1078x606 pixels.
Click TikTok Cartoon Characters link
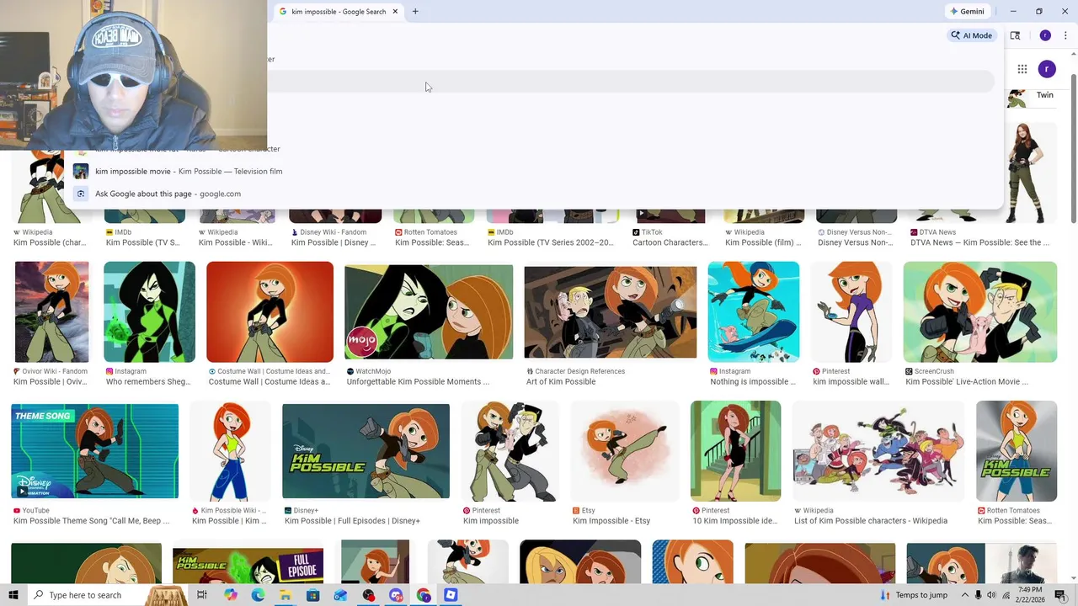[x=670, y=242]
